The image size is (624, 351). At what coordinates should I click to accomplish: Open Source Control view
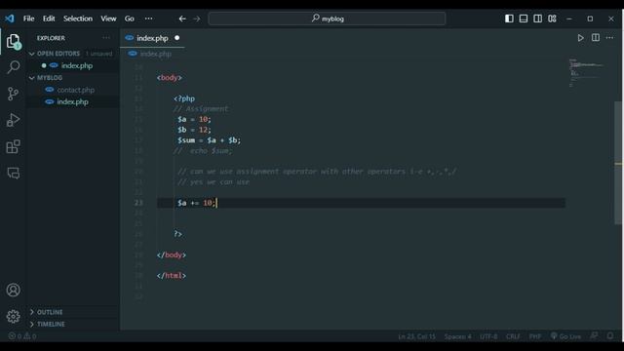(x=13, y=94)
